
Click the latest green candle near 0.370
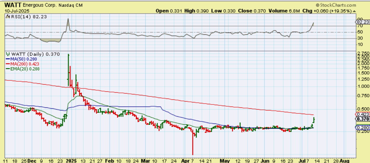tap(314, 120)
